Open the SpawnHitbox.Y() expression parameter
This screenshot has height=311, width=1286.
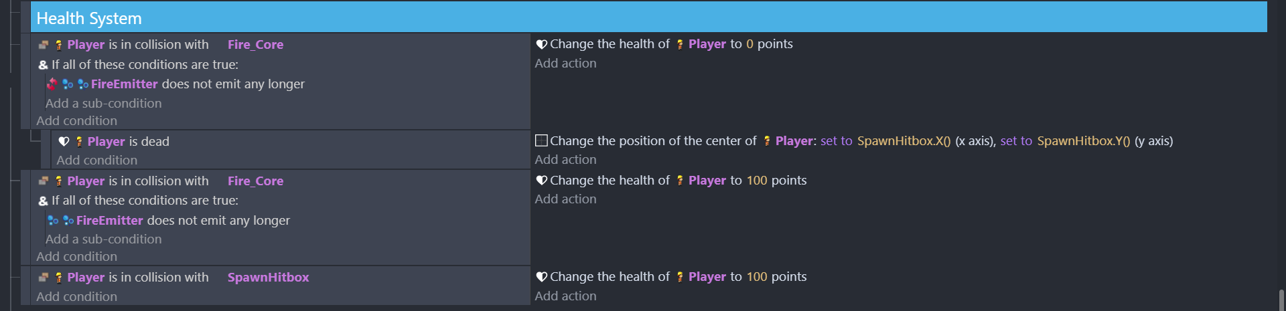[x=1083, y=141]
